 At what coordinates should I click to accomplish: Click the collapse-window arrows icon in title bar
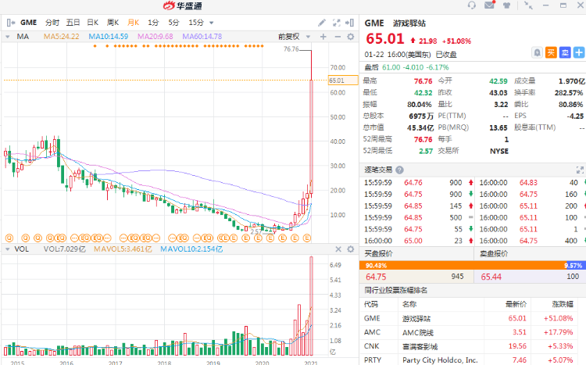pos(528,5)
